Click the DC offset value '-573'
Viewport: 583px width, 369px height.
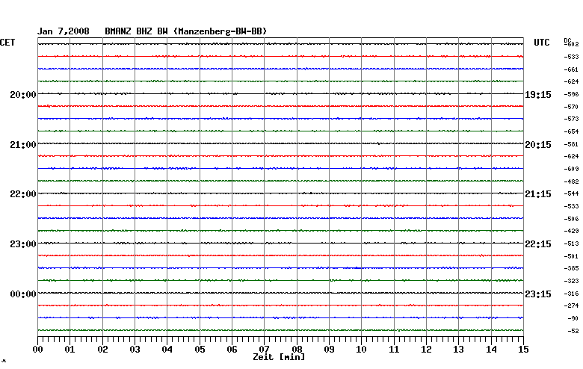571,119
